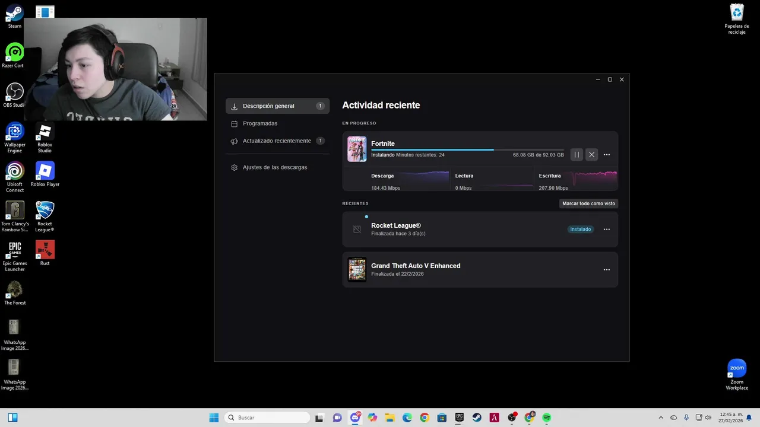Cancel the Fortnite download with X button

click(591, 155)
